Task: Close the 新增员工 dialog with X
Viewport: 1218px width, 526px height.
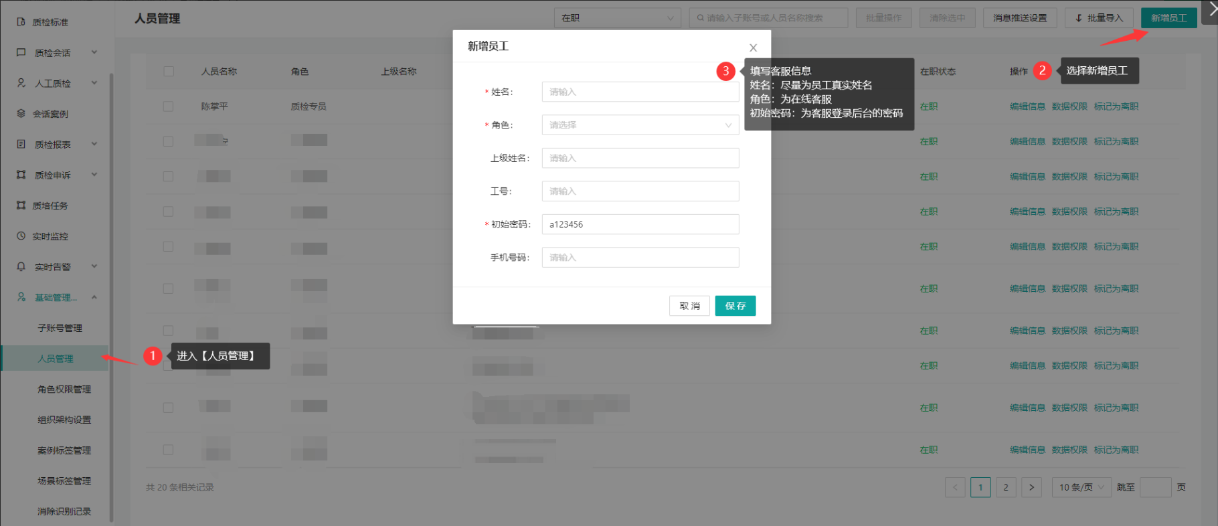Action: click(753, 48)
